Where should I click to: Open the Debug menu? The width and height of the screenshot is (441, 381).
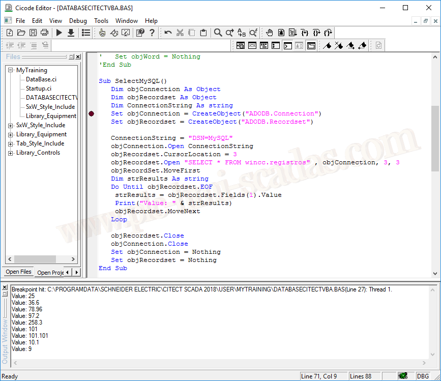point(78,21)
